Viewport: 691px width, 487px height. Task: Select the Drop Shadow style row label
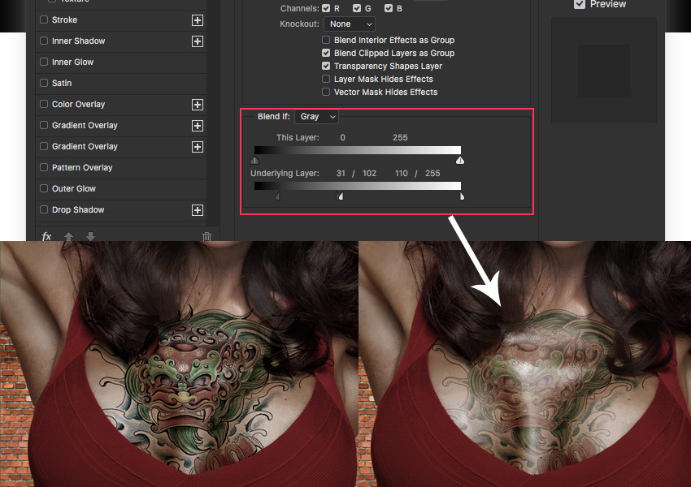coord(78,210)
